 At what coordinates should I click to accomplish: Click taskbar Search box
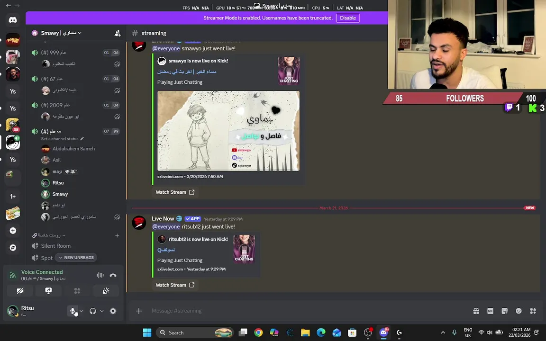tap(195, 332)
